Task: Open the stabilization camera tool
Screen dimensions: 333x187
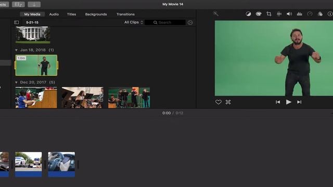Action: point(279,14)
